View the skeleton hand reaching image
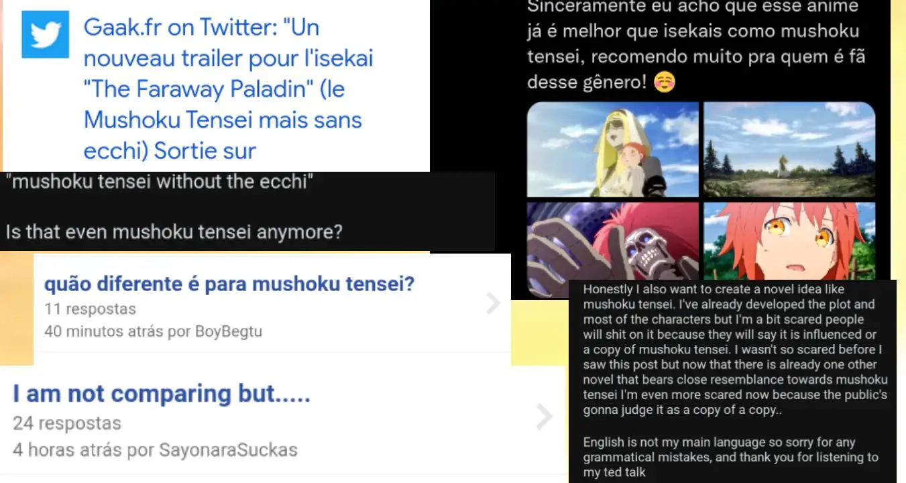Image resolution: width=906 pixels, height=483 pixels. point(613,240)
